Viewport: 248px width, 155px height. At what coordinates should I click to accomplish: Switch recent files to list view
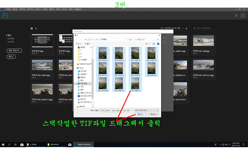pos(36,28)
